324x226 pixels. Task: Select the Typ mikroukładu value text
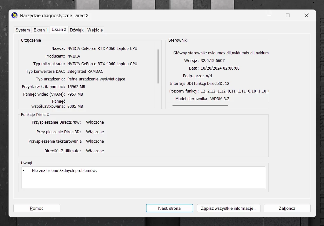[x=102, y=64]
